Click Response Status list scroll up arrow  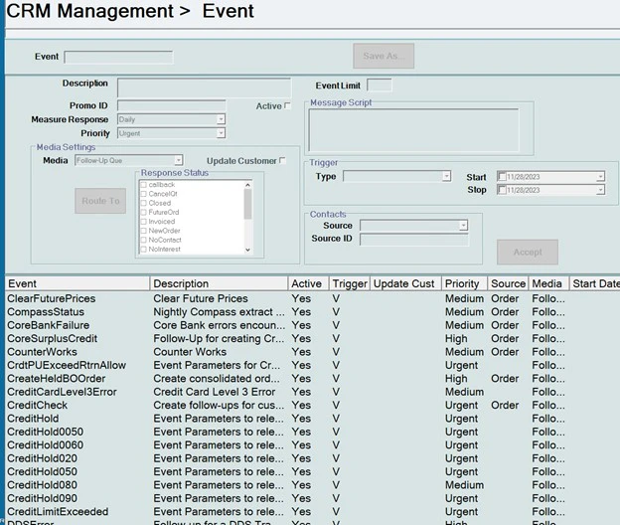coord(248,185)
